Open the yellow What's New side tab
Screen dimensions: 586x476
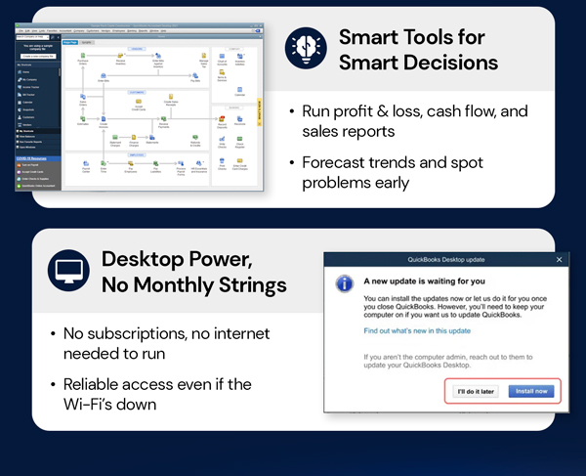[259, 111]
